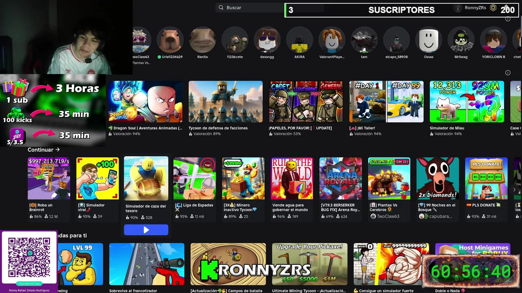Open friend tam's avatar

pos(364,40)
